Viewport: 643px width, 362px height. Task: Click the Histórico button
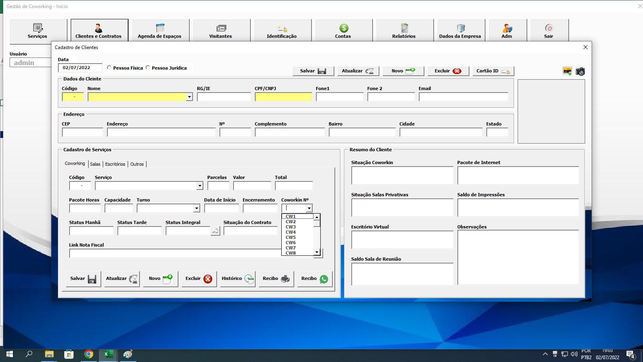(238, 279)
